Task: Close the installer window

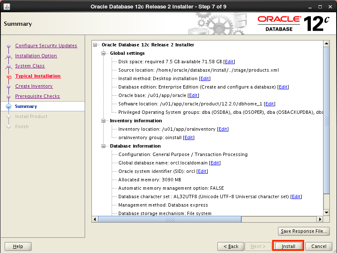Action: coord(330,7)
